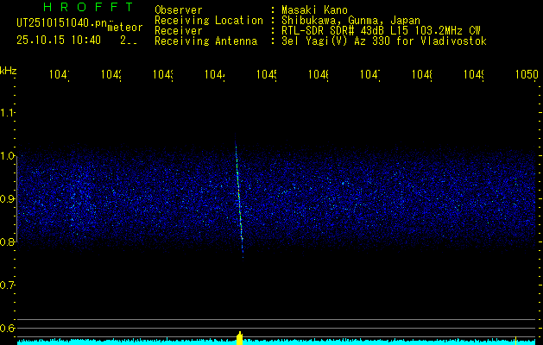Image resolution: width=543 pixels, height=345 pixels.
Task: Click the 0.7 frequency axis label
Action: [8, 285]
